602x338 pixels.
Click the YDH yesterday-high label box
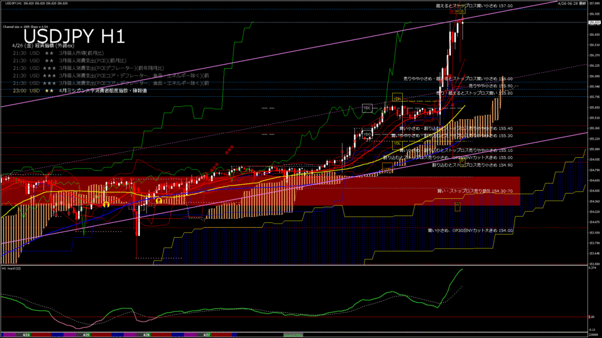(397, 97)
